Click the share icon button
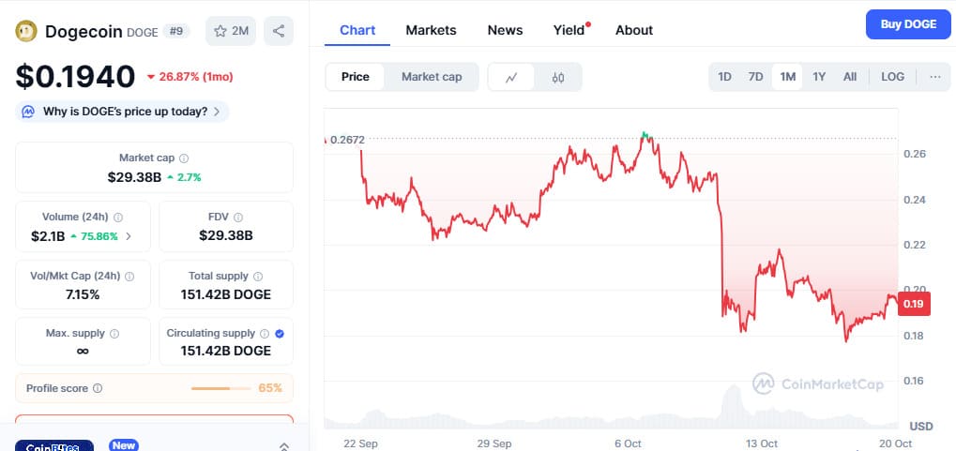The height and width of the screenshot is (451, 956). (x=279, y=31)
